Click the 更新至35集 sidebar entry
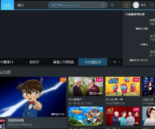This screenshot has height=129, width=155. 142,29
